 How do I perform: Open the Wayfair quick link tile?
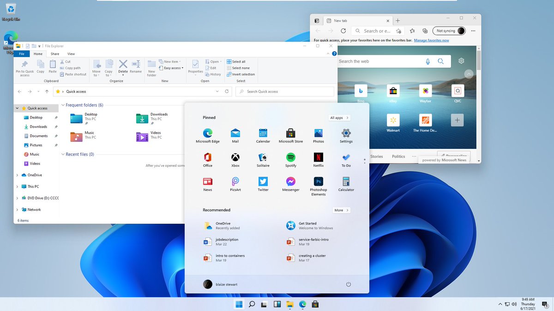[x=425, y=94]
